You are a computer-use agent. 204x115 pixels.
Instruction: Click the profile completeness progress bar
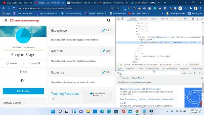[23, 50]
